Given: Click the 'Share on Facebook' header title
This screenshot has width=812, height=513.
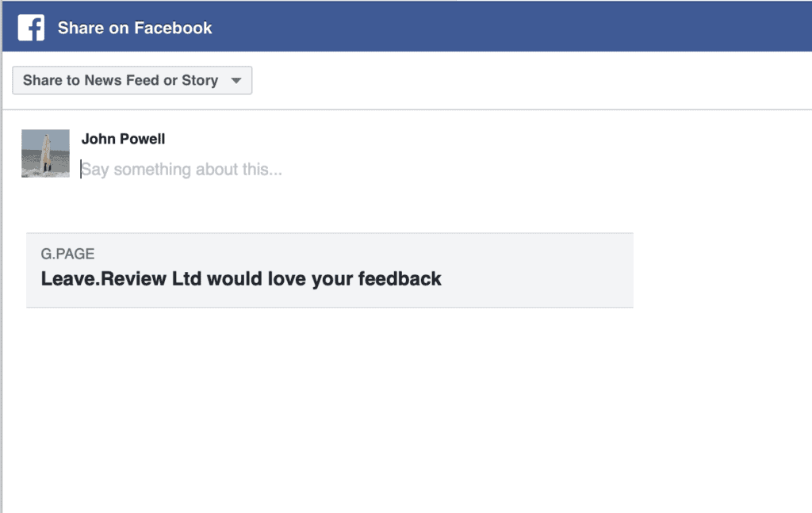Looking at the screenshot, I should [135, 28].
